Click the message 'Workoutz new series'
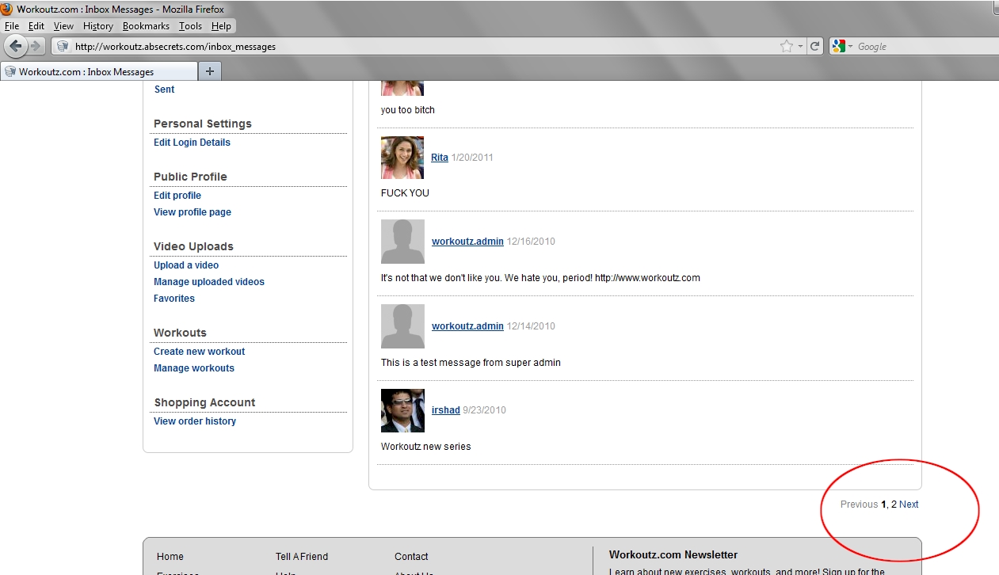This screenshot has width=999, height=575. coord(426,447)
